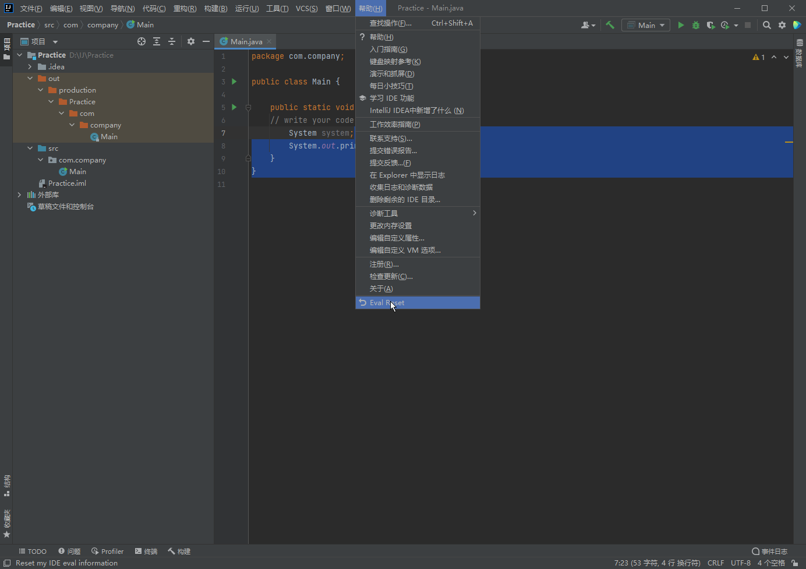The width and height of the screenshot is (806, 569).
Task: Choose Find Action in the Help menu
Action: 418,23
